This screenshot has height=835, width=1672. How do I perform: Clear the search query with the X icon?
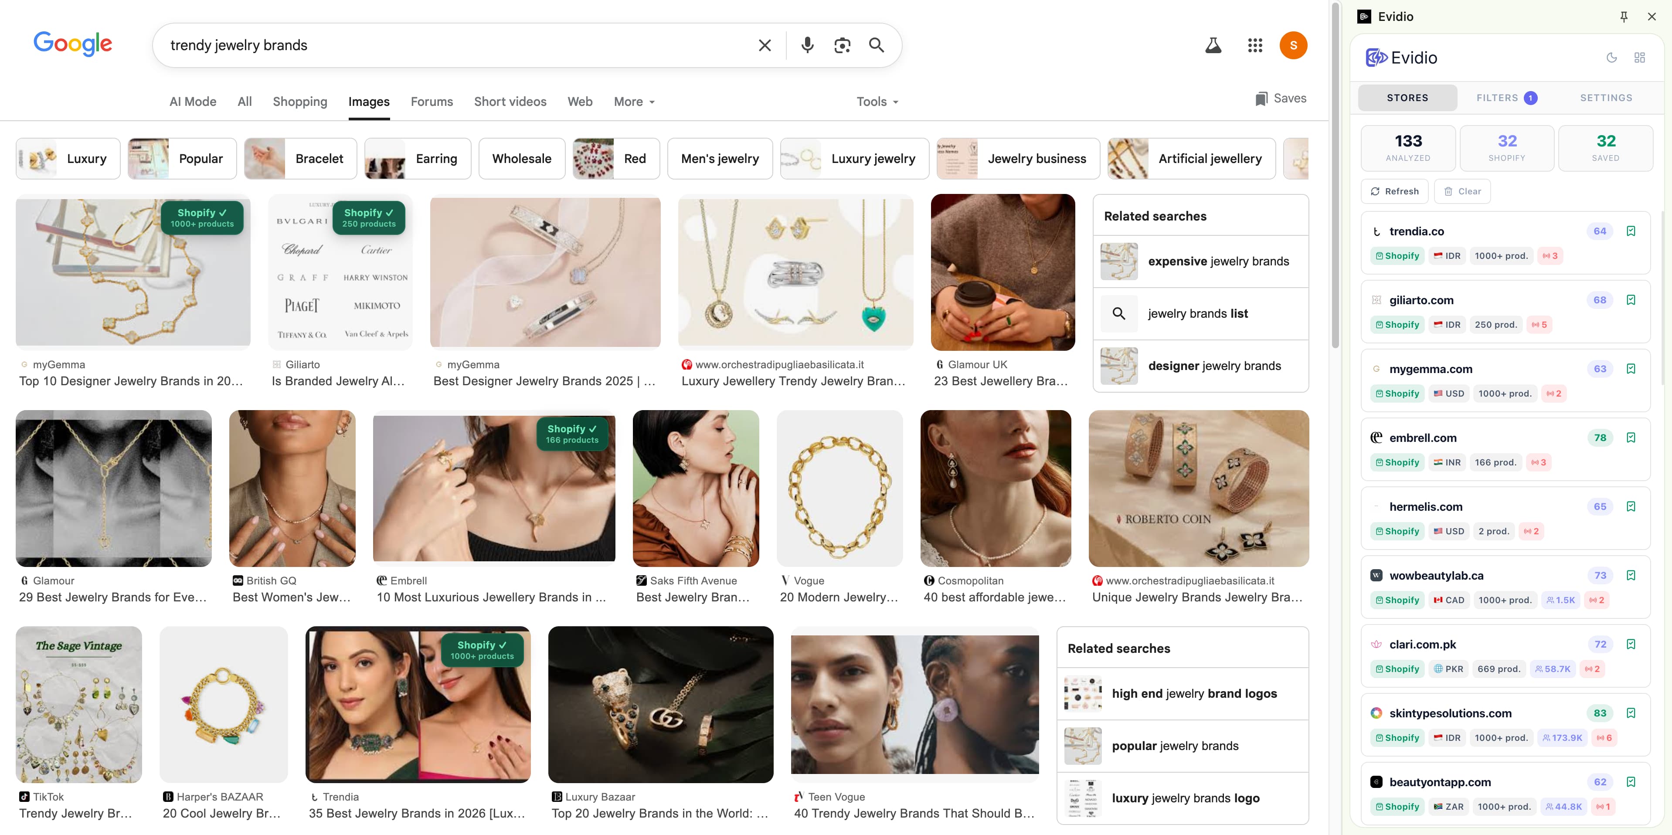click(764, 45)
